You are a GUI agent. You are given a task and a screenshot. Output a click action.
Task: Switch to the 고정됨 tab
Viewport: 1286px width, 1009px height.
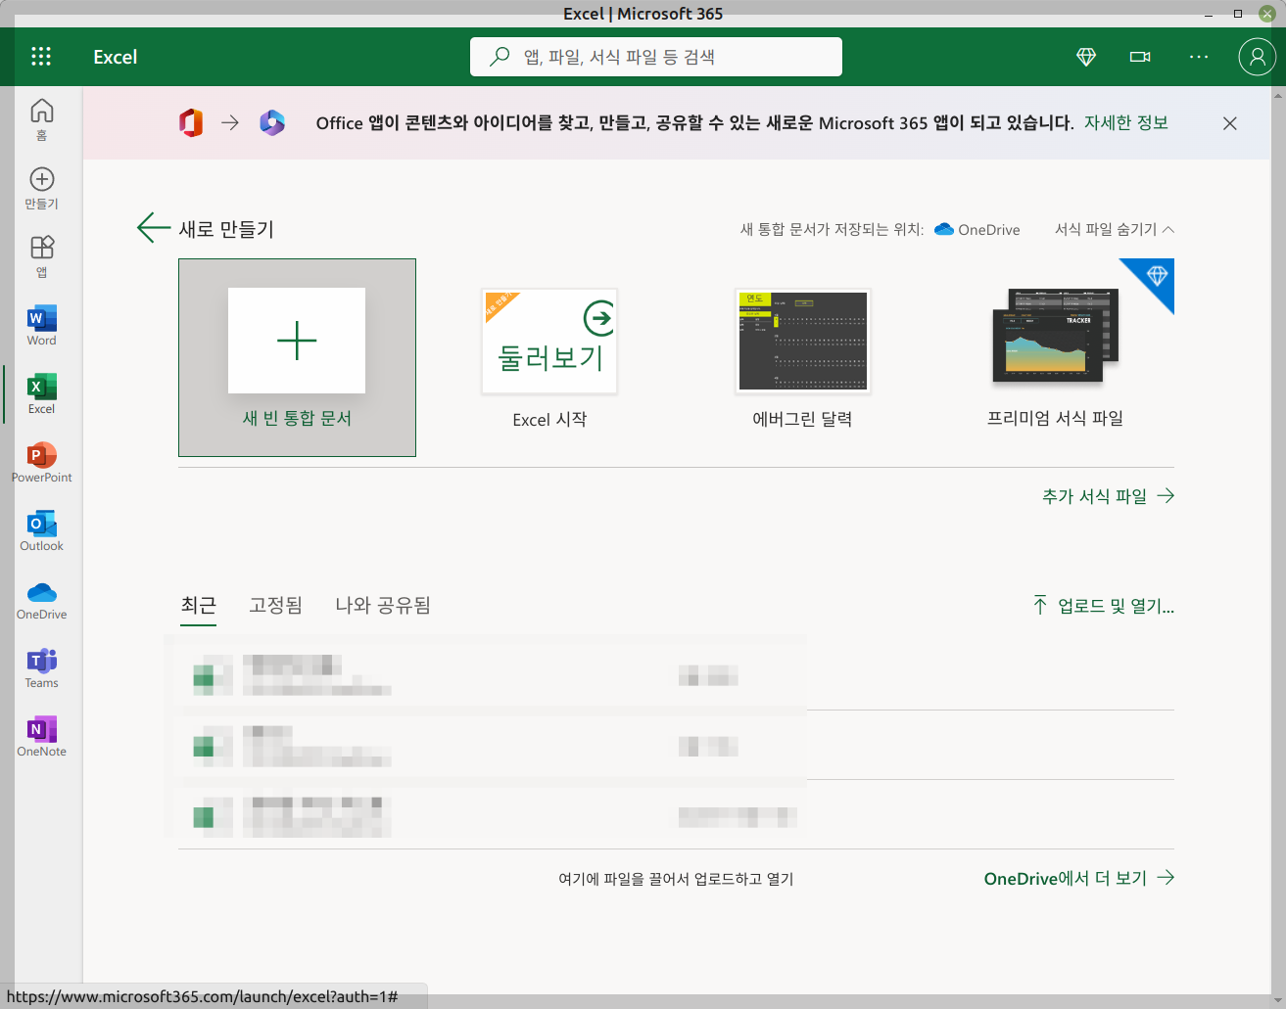coord(275,605)
